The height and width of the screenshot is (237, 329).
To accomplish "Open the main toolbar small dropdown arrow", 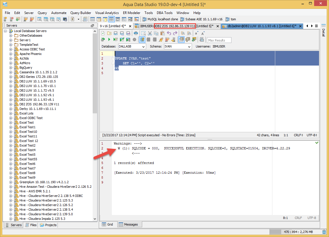I will tap(78, 19).
